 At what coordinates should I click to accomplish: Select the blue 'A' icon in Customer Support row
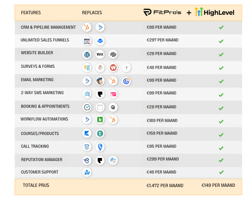pos(87,172)
